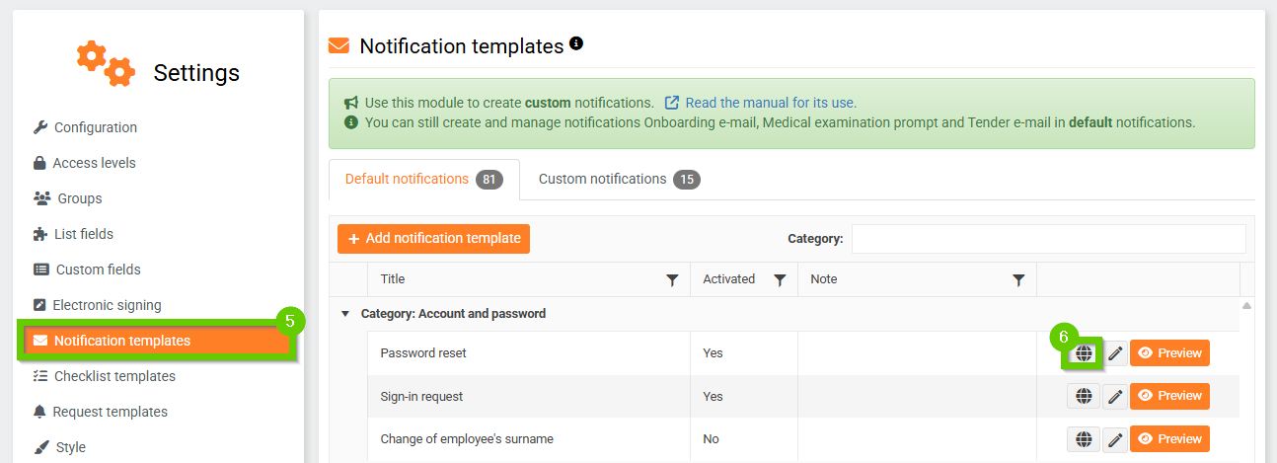Click globe icon for Password reset row
Image resolution: width=1277 pixels, height=463 pixels.
click(1084, 353)
